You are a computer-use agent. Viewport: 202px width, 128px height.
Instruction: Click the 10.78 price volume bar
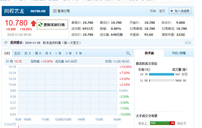point(162,74)
